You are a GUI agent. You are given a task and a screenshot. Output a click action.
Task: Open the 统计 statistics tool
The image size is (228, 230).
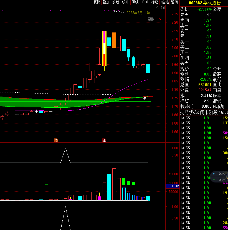(125, 2)
